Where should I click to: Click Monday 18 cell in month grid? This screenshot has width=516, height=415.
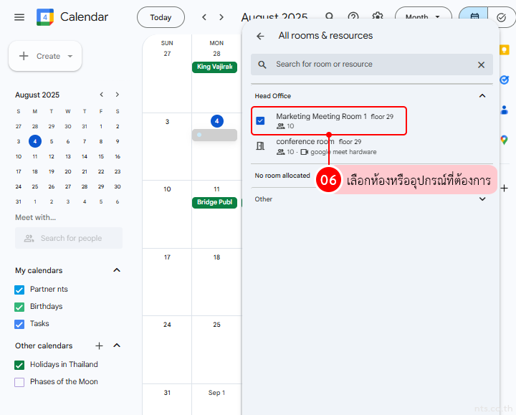point(216,282)
